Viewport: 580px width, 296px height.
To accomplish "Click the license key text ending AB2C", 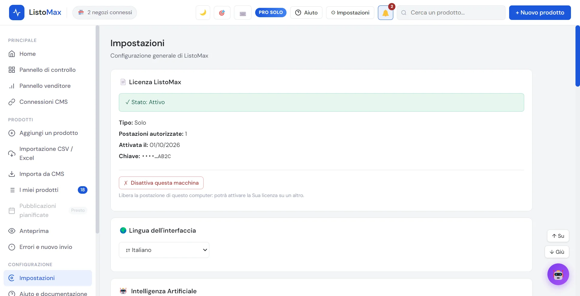I will click(157, 156).
